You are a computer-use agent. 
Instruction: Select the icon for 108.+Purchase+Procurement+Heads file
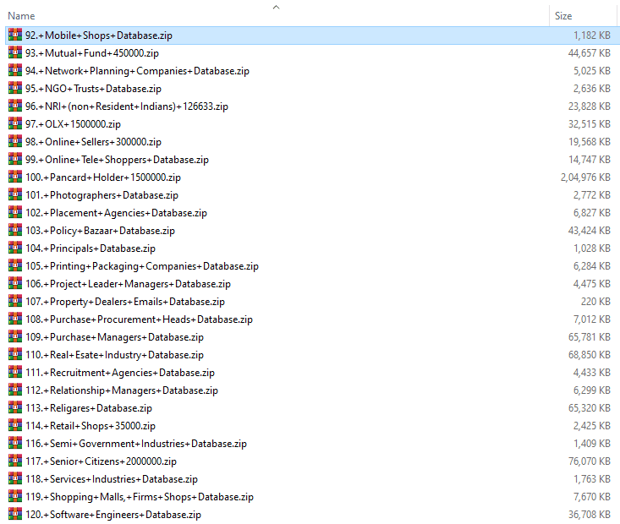point(15,319)
